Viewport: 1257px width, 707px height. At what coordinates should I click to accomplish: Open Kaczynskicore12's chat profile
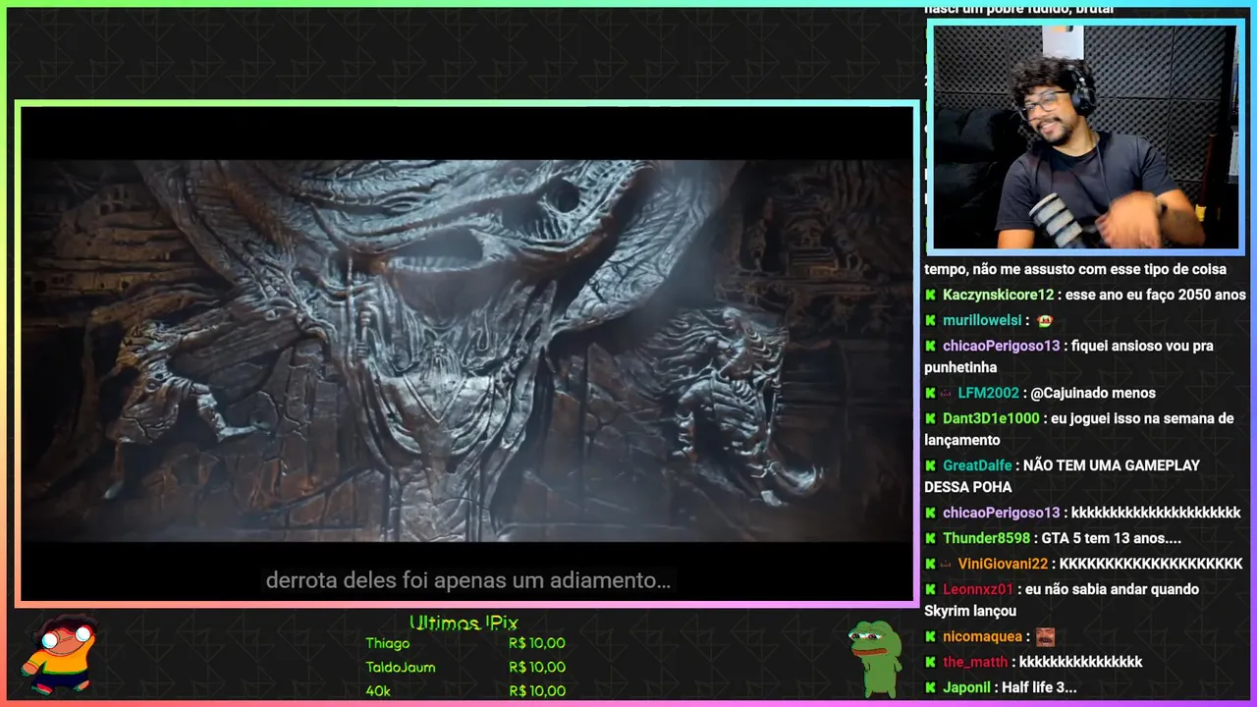click(998, 295)
